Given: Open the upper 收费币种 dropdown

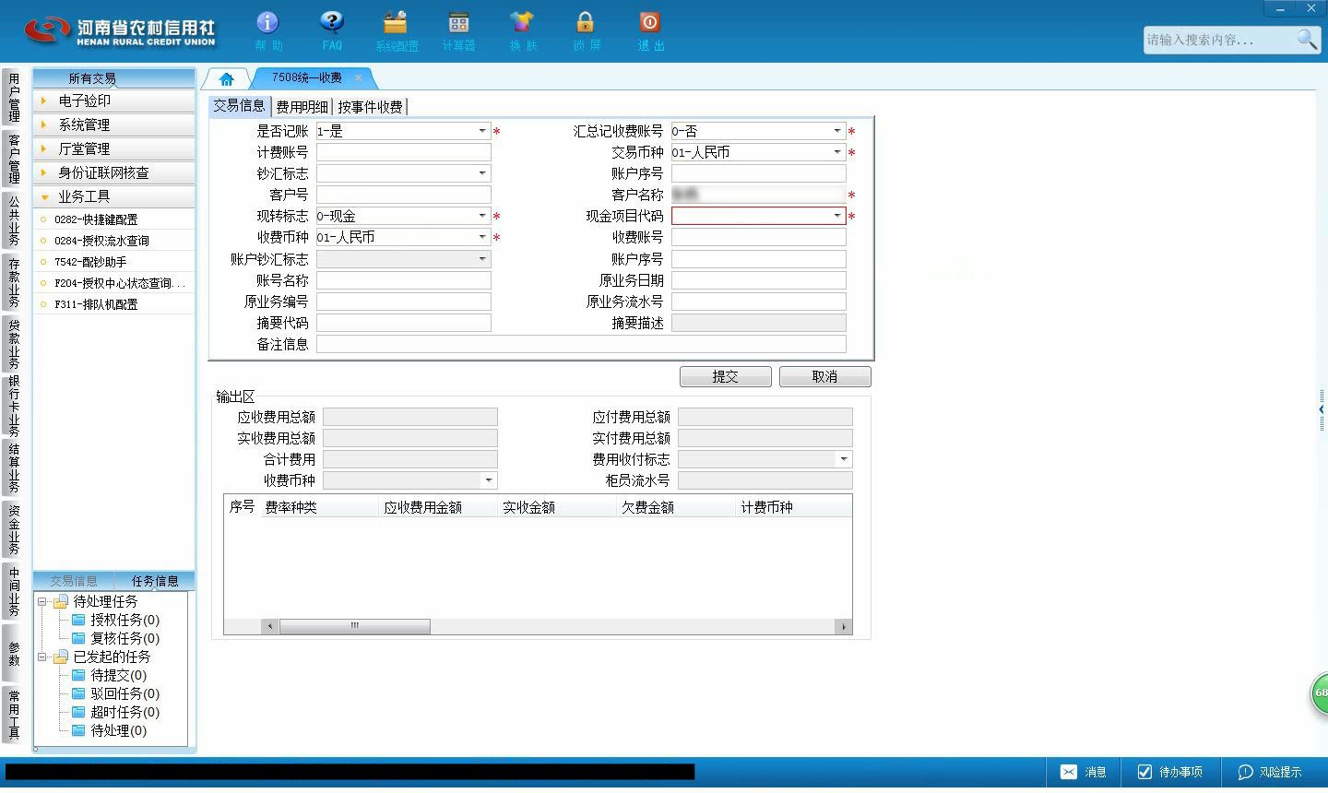Looking at the screenshot, I should coord(482,237).
